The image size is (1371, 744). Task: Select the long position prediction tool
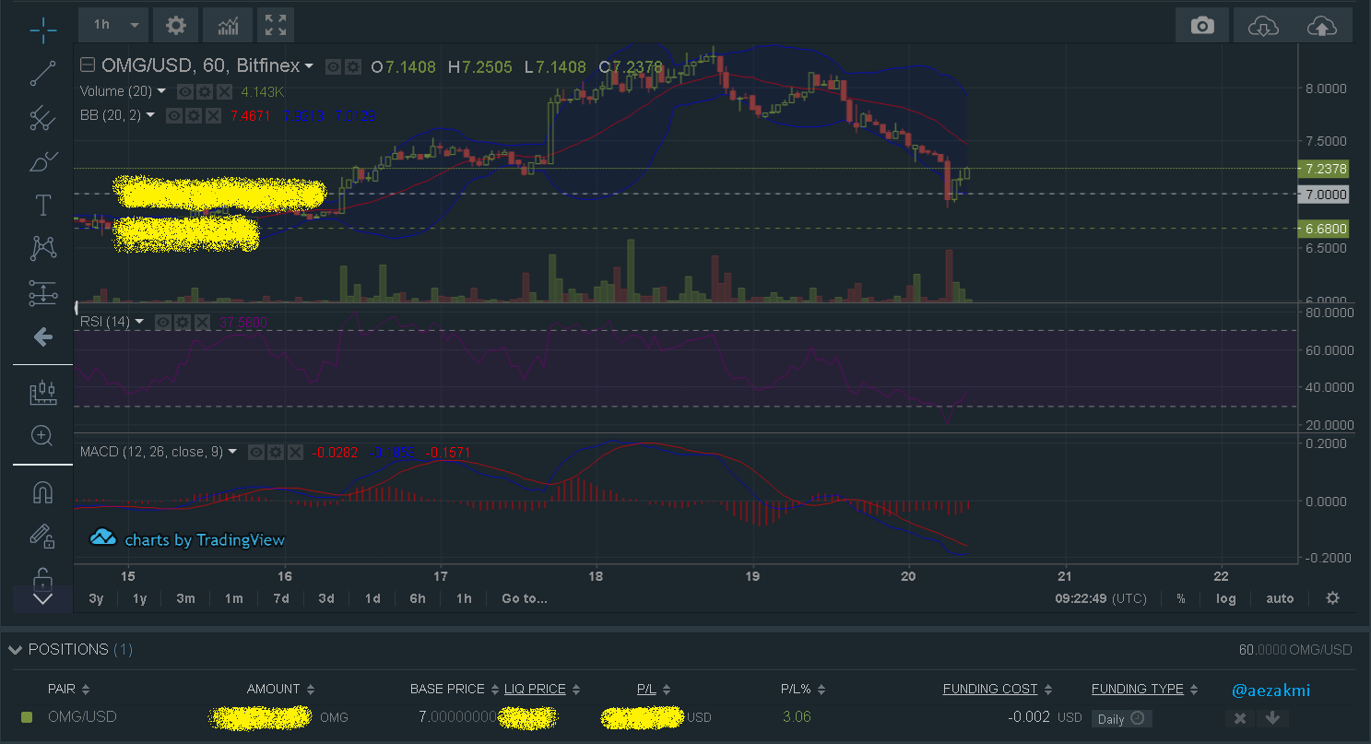[42, 293]
